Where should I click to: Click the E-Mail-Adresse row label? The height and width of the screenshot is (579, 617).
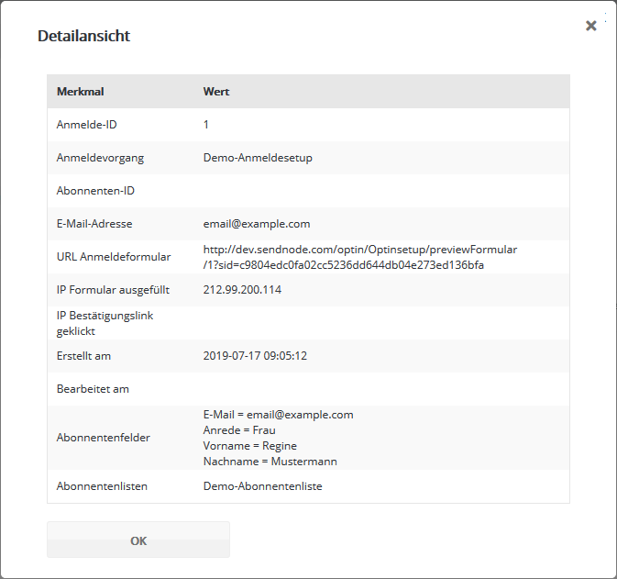pos(95,224)
